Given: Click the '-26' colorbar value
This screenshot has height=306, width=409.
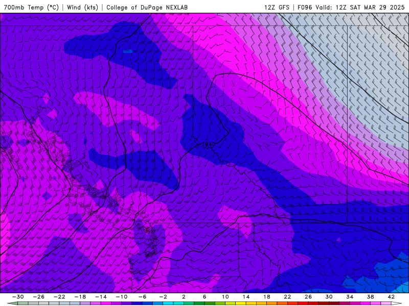Looking at the screenshot, I should click(38, 297).
